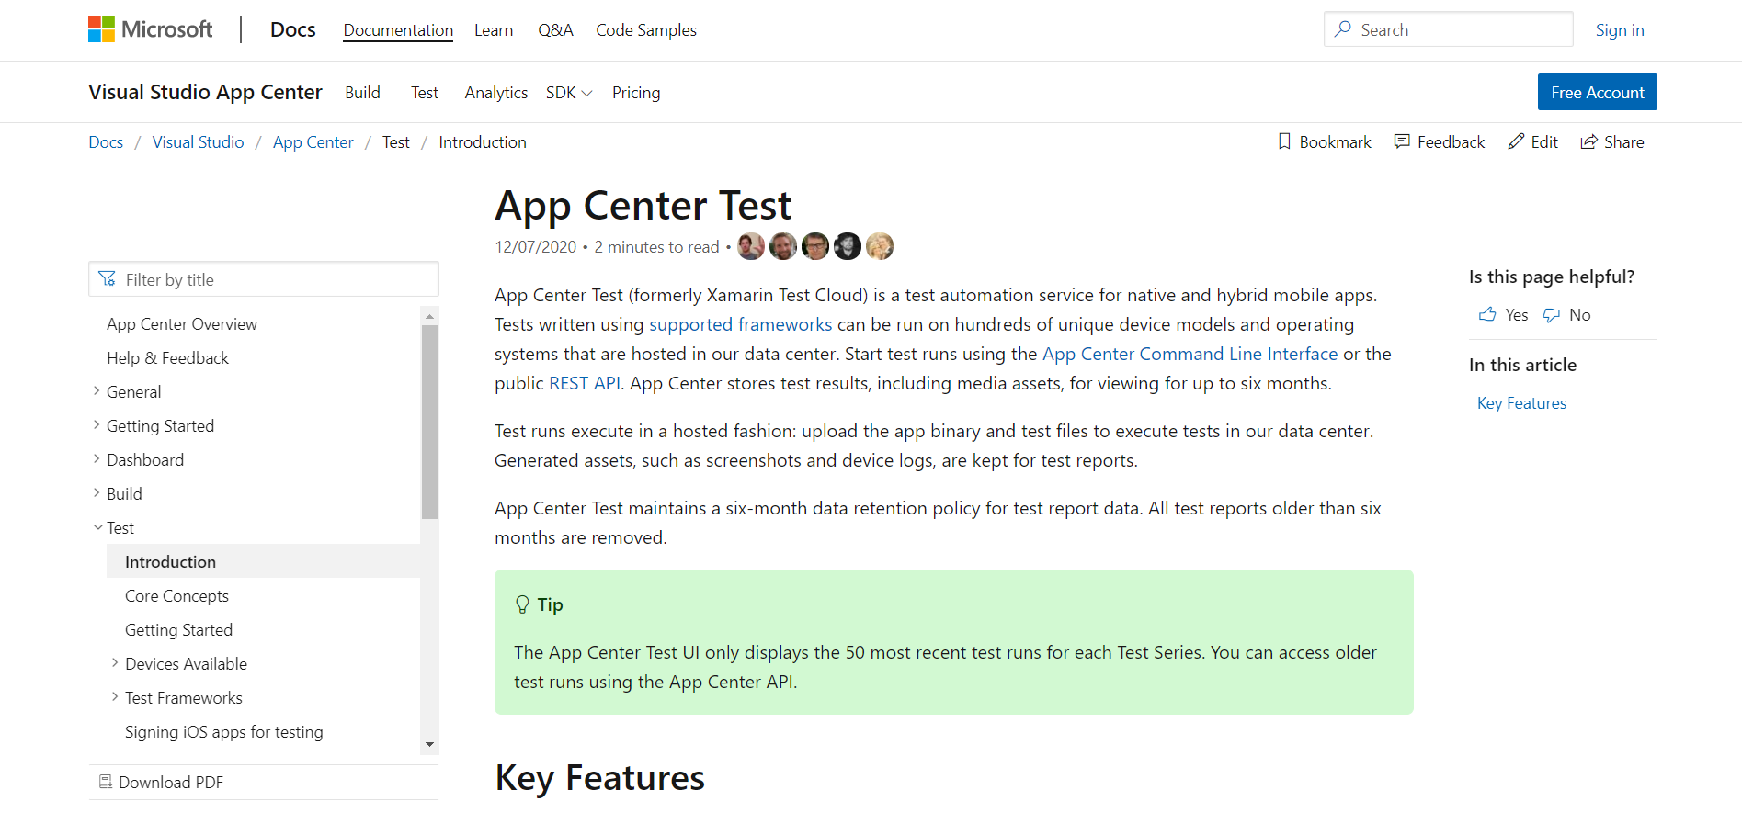1742x824 pixels.
Task: Click the filter funnel icon
Action: click(108, 278)
